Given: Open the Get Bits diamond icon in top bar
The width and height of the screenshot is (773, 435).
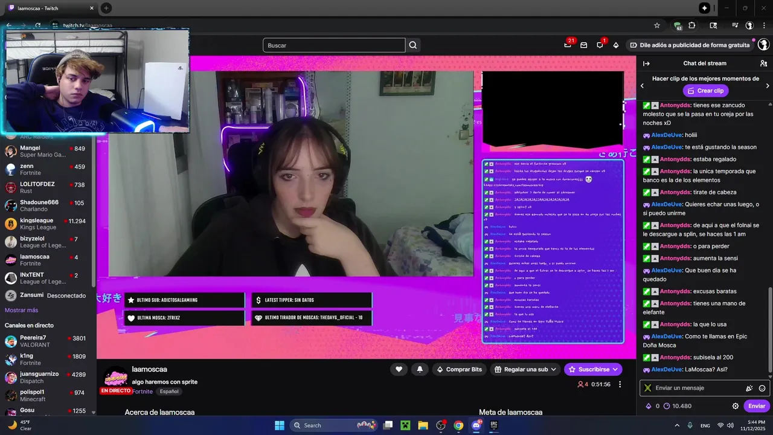Looking at the screenshot, I should (x=616, y=45).
